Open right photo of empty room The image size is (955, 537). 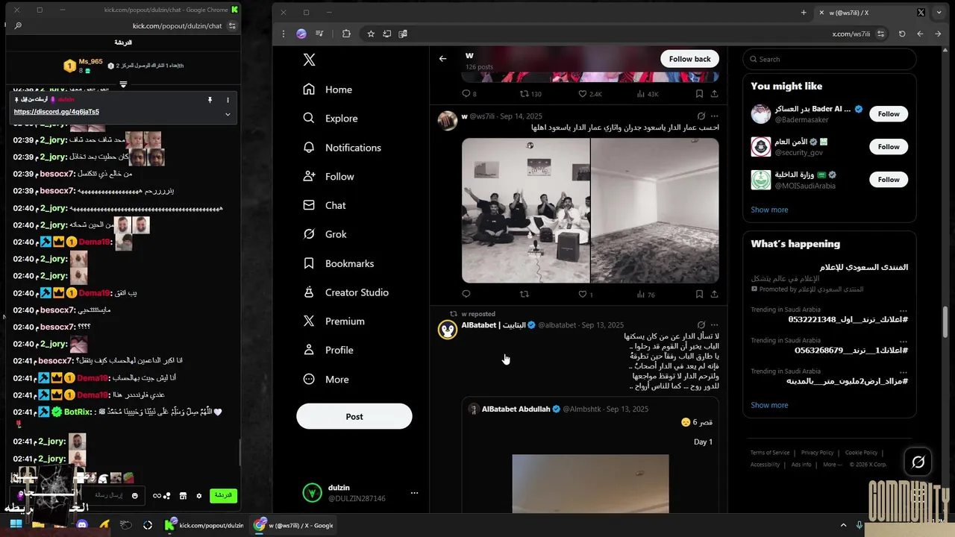point(655,210)
